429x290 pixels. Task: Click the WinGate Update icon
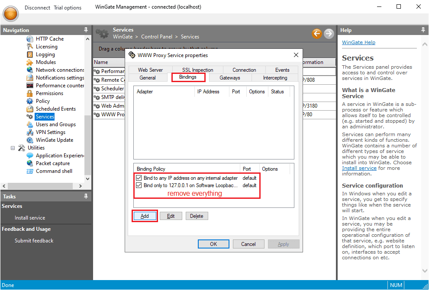(30, 140)
